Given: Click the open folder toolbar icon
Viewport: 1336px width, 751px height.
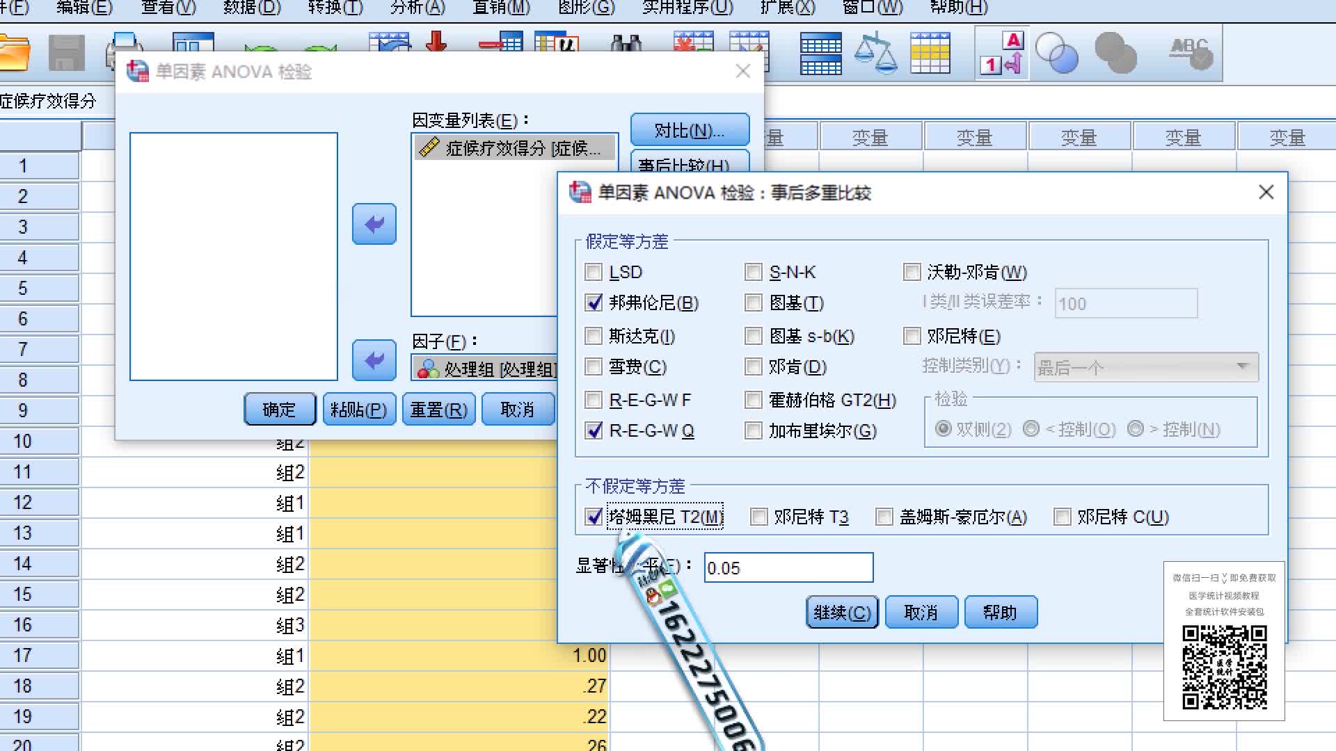Looking at the screenshot, I should [14, 54].
